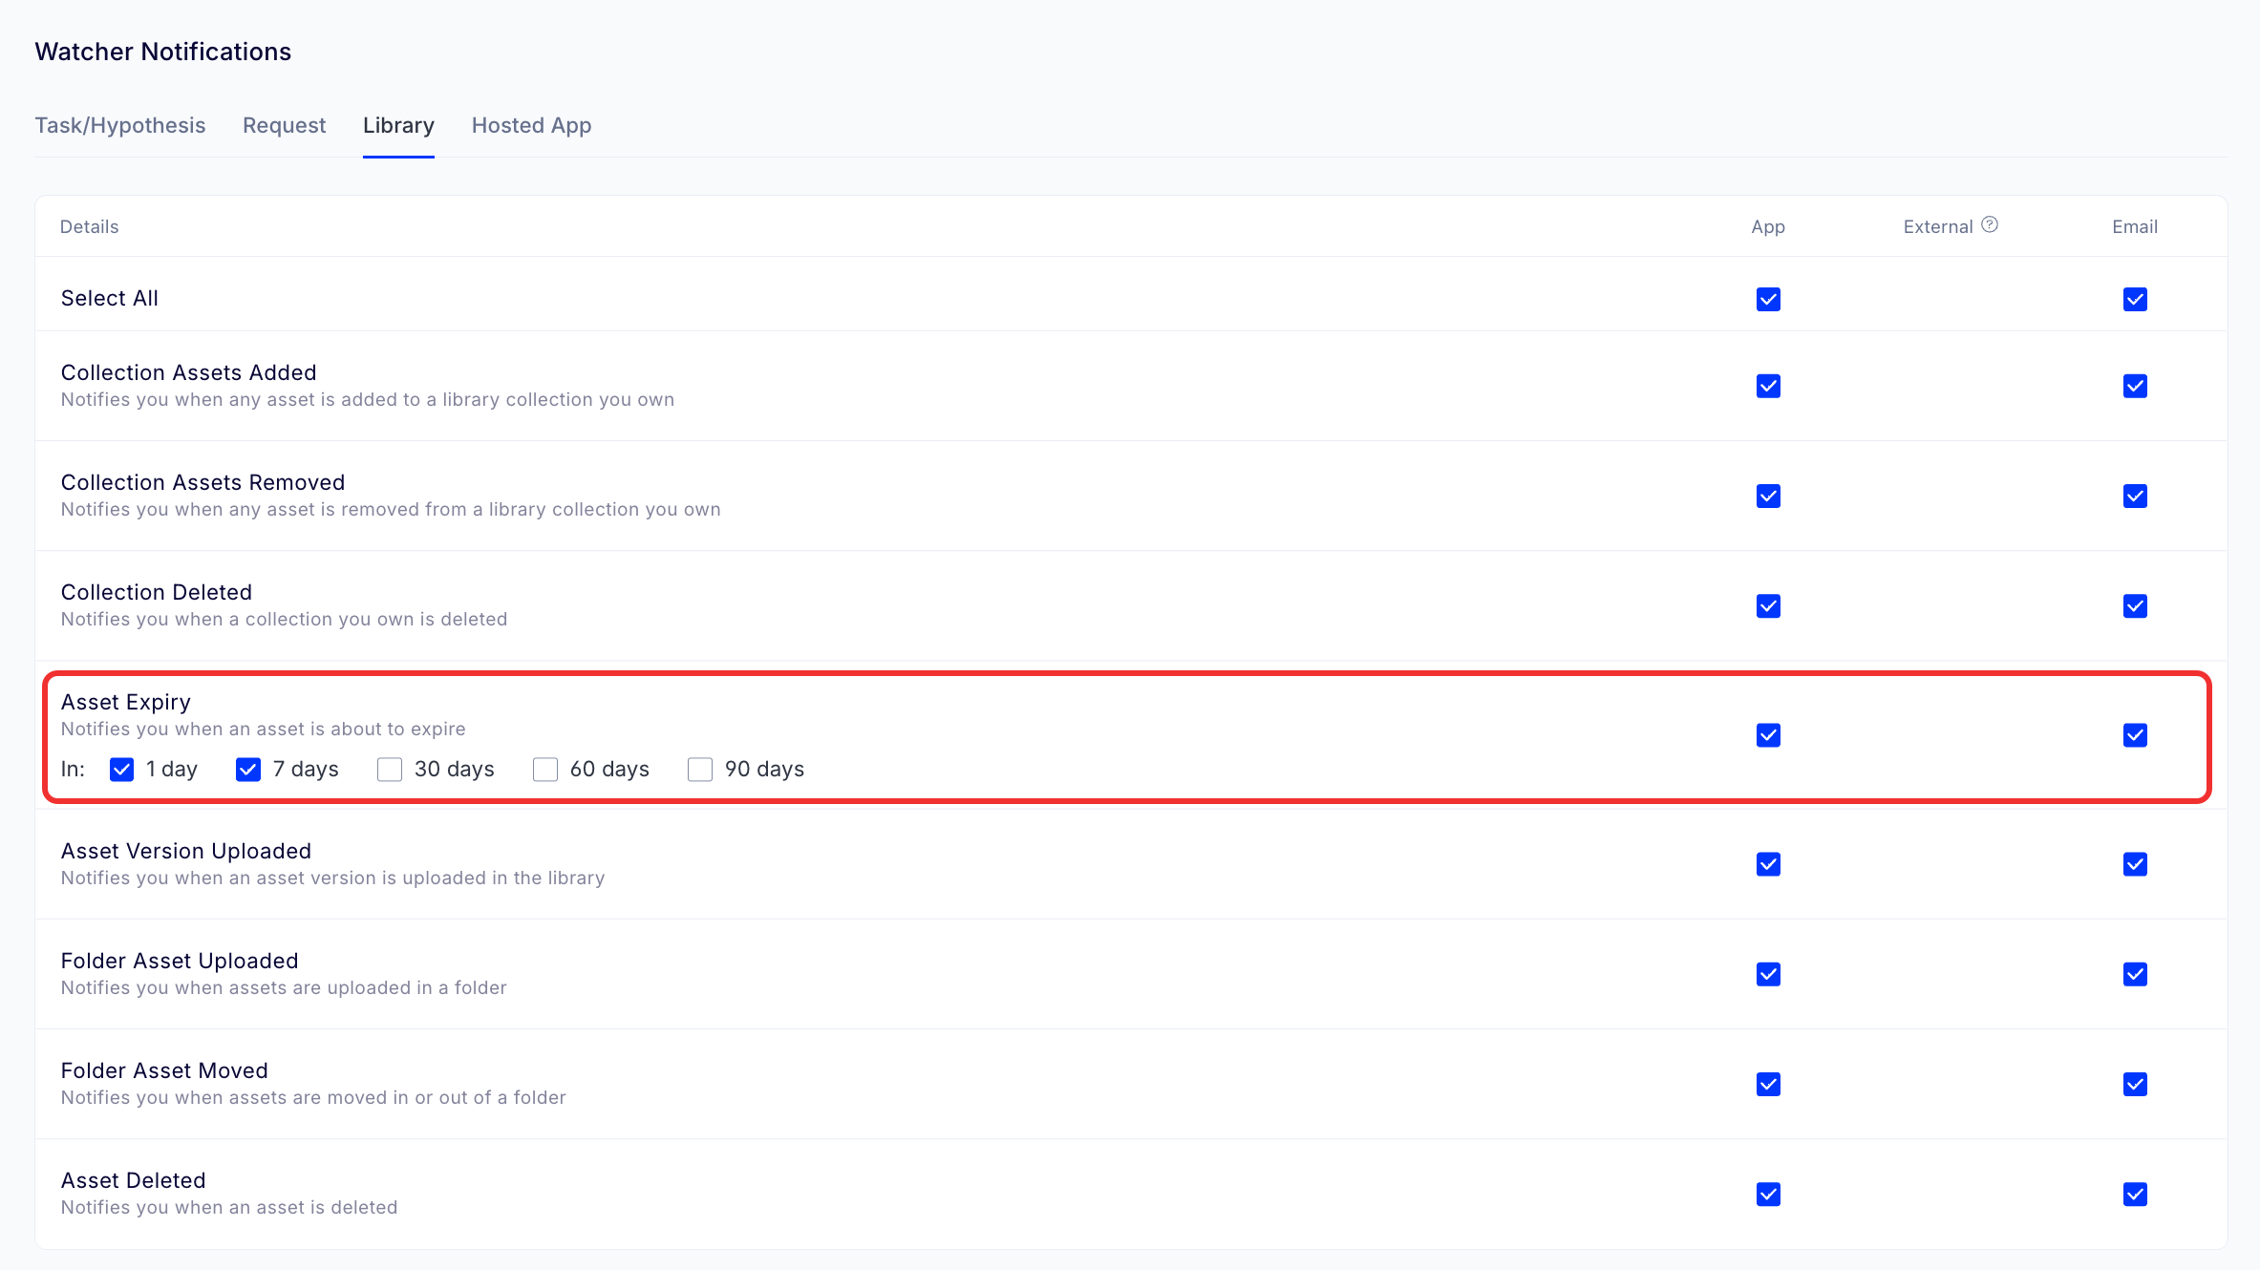This screenshot has width=2260, height=1270.
Task: Open the Request tab
Action: point(284,125)
